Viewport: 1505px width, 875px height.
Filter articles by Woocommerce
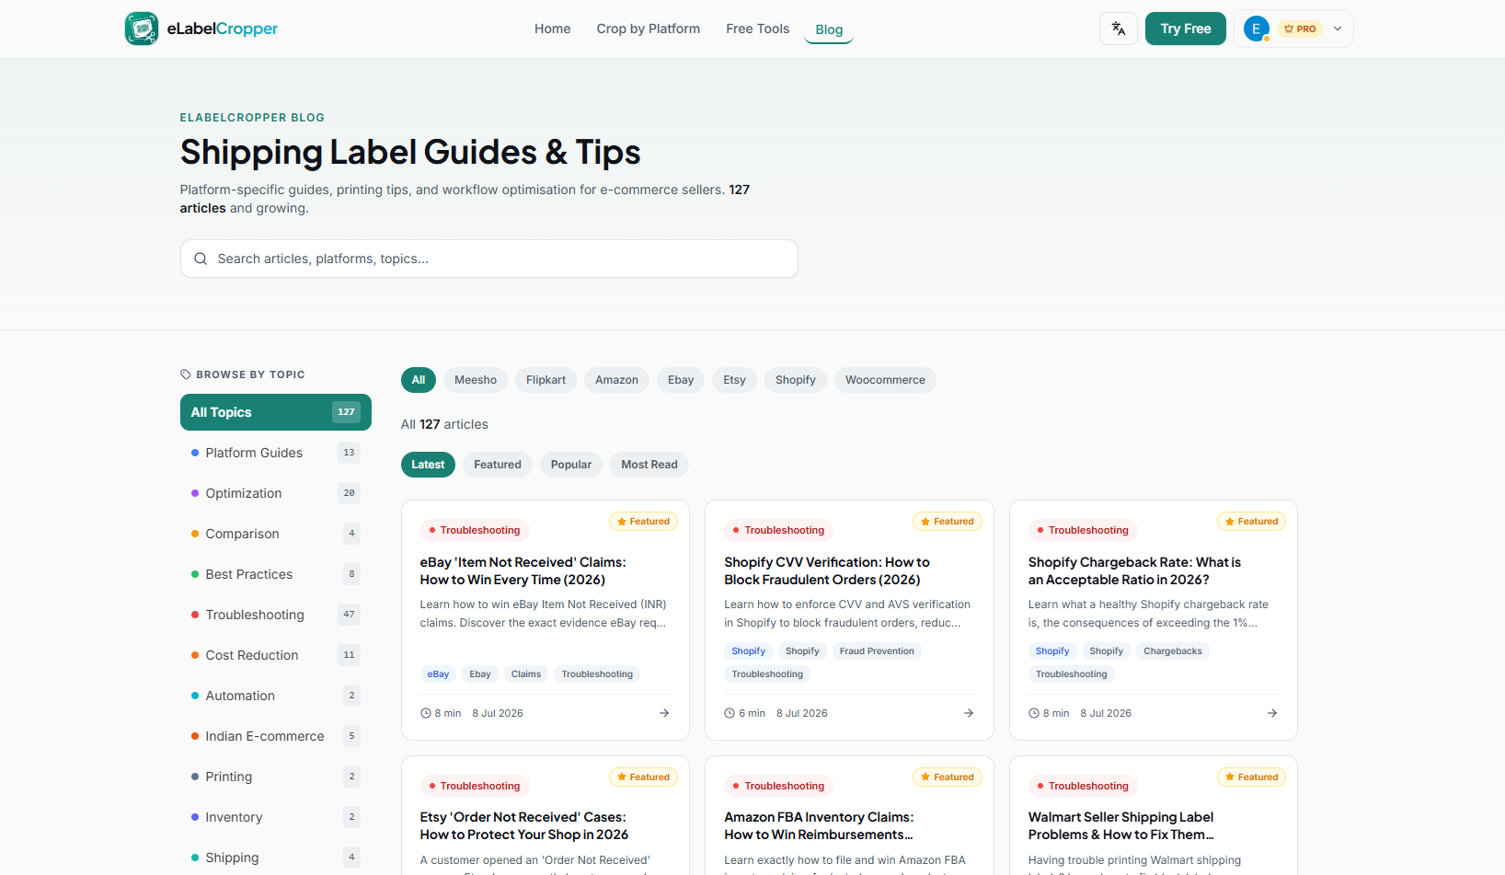(885, 380)
